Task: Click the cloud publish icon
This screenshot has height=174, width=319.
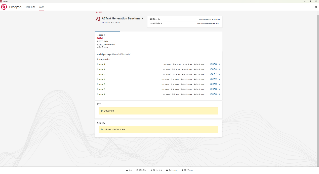Action: click(x=127, y=170)
